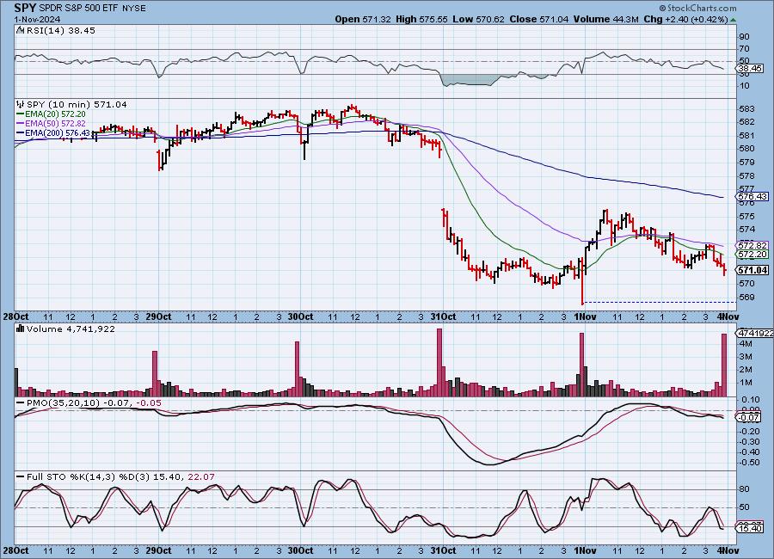This screenshot has width=774, height=559.
Task: Select the 'Low 570.62' value
Action: (478, 19)
